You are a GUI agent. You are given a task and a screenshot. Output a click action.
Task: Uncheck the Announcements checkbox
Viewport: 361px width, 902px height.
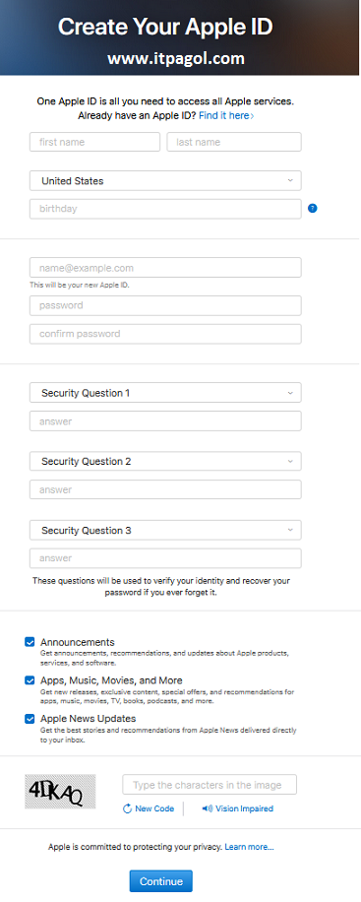[30, 642]
